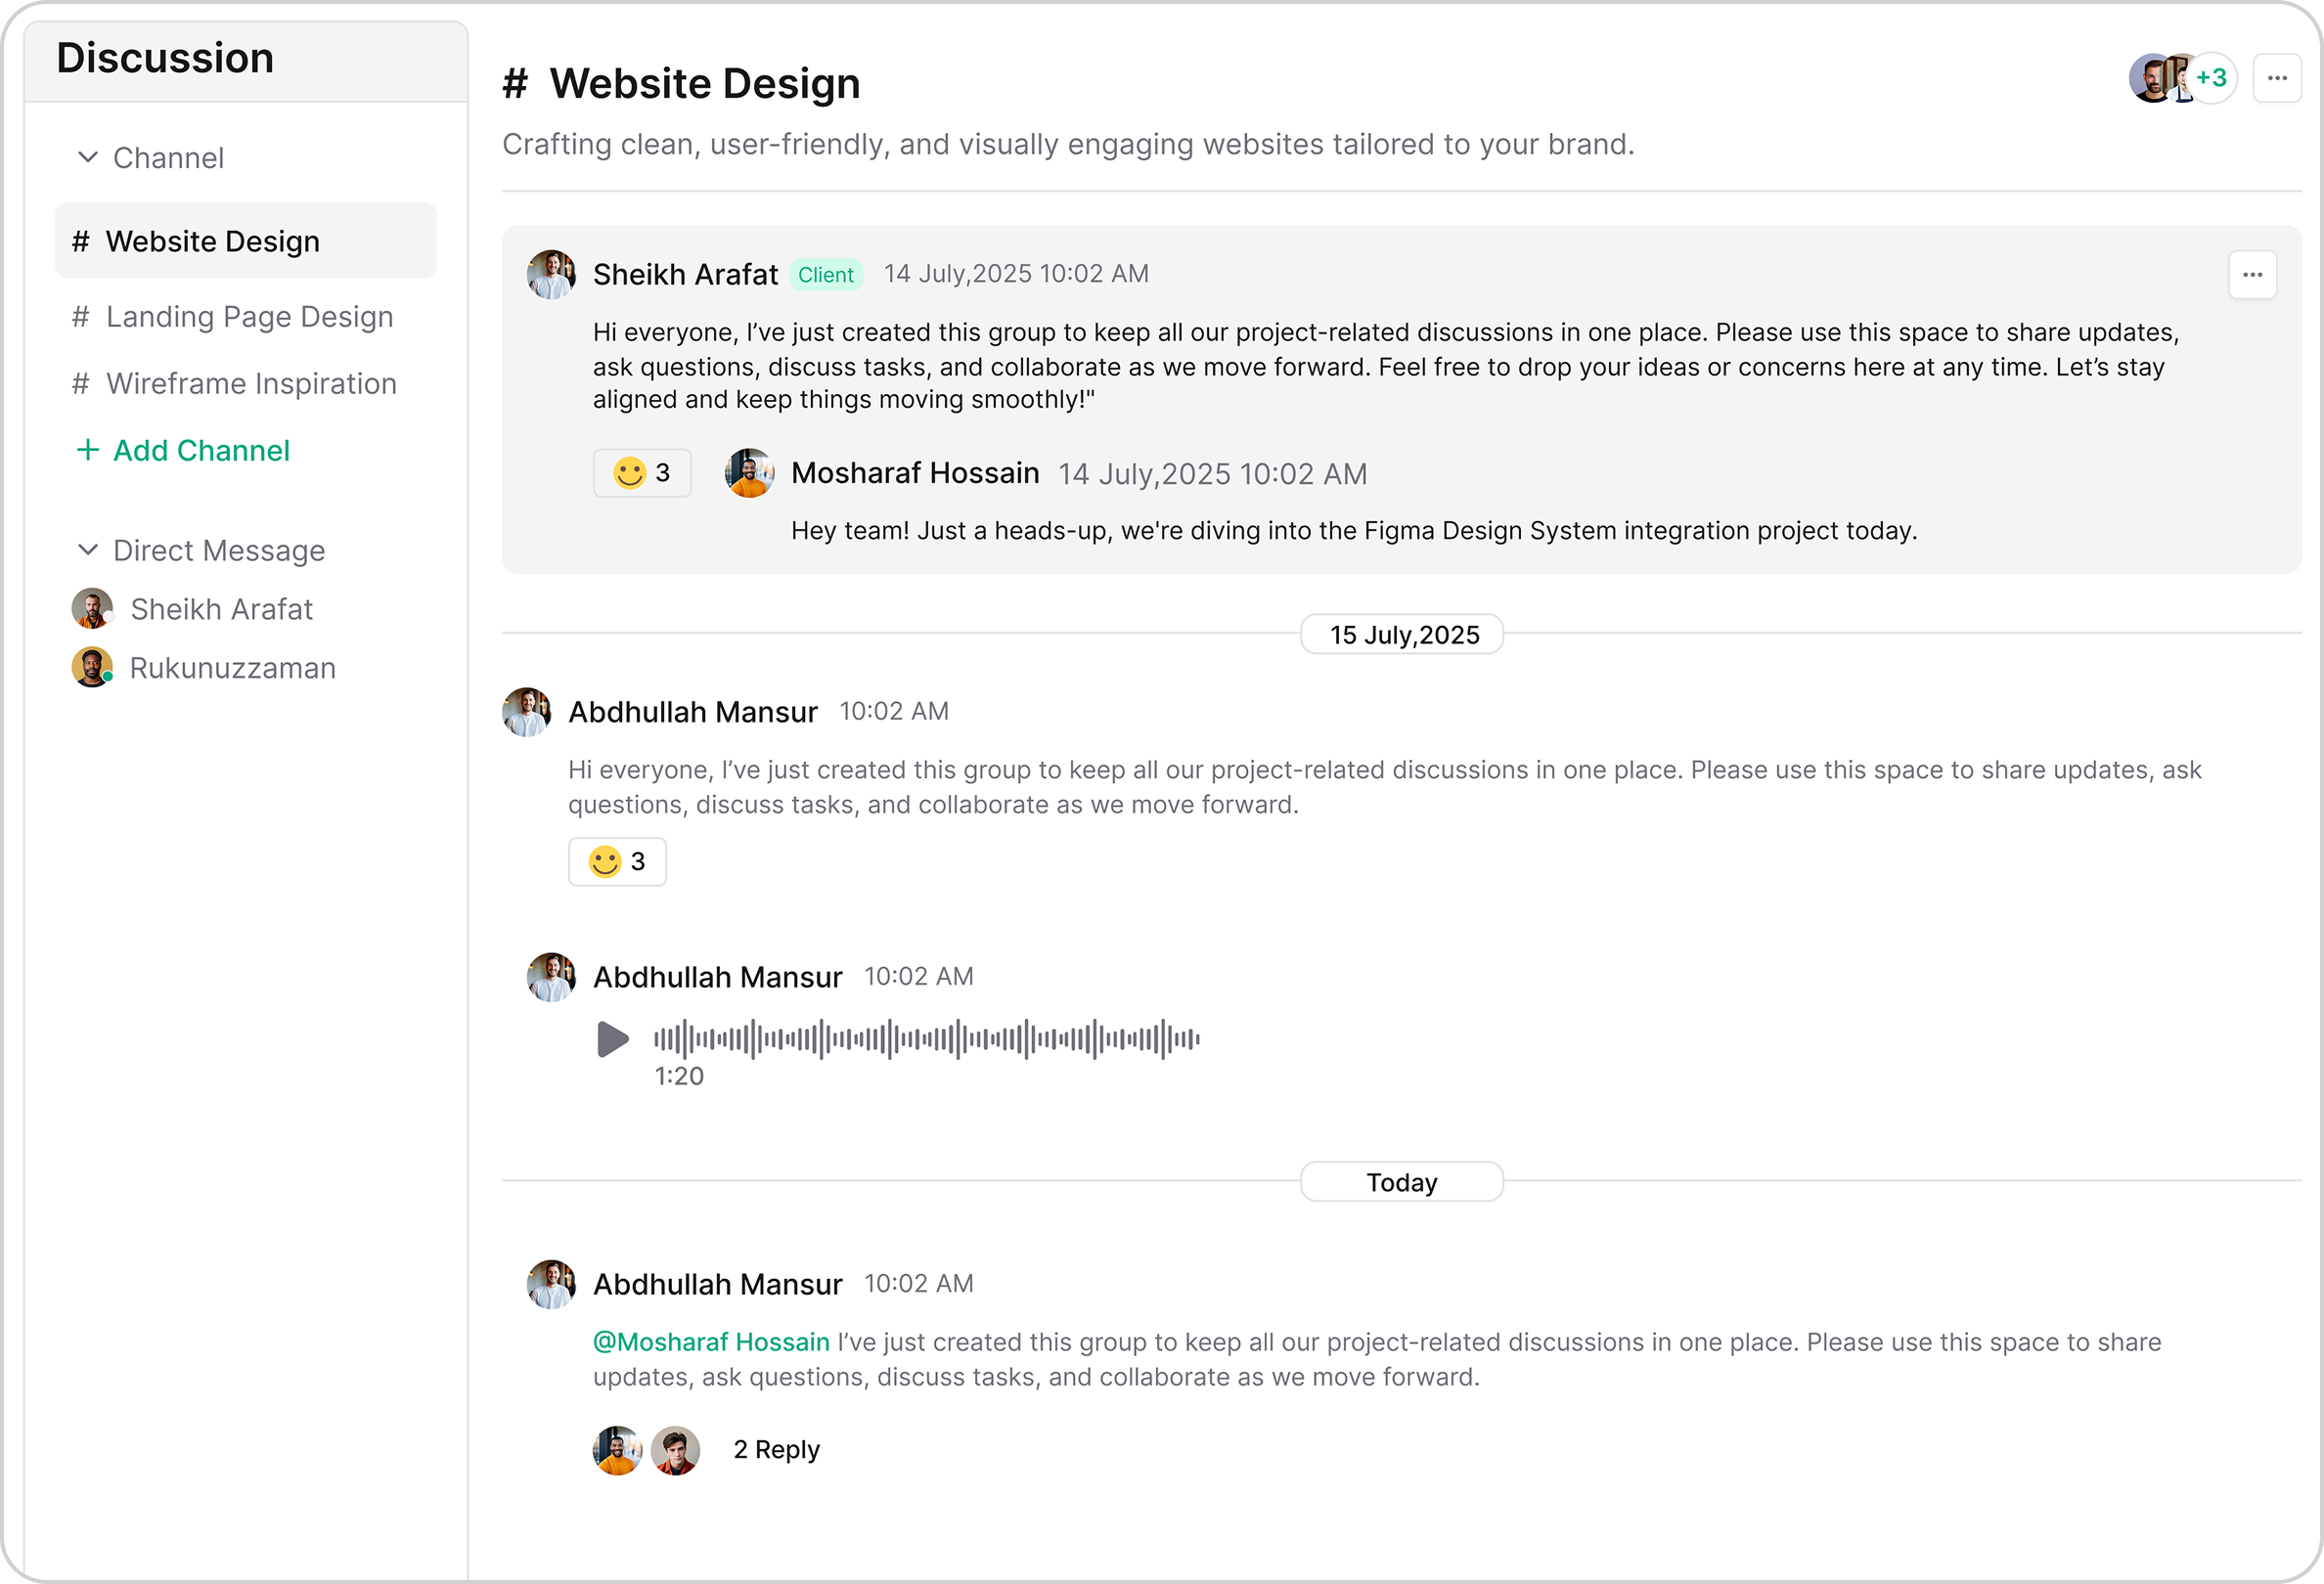Click the @Mosharaf Hossain mention link
Image resolution: width=2324 pixels, height=1584 pixels.
[710, 1342]
